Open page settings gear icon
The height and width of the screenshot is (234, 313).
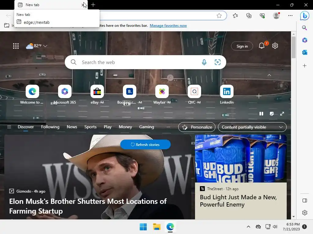(x=275, y=46)
